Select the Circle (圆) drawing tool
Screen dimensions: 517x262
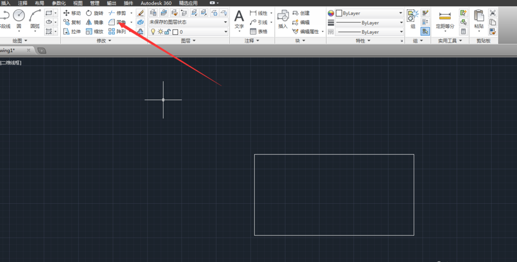(19, 19)
